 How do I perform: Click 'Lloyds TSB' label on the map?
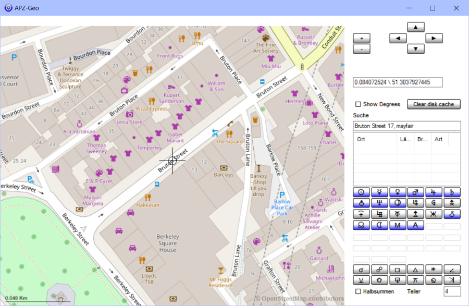coord(149,279)
